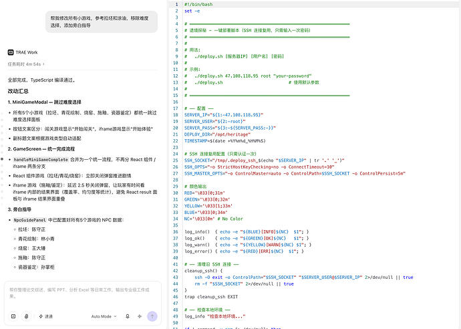Expand the 任务耗时 4m 54s details
The width and height of the screenshot is (461, 329).
26,64
